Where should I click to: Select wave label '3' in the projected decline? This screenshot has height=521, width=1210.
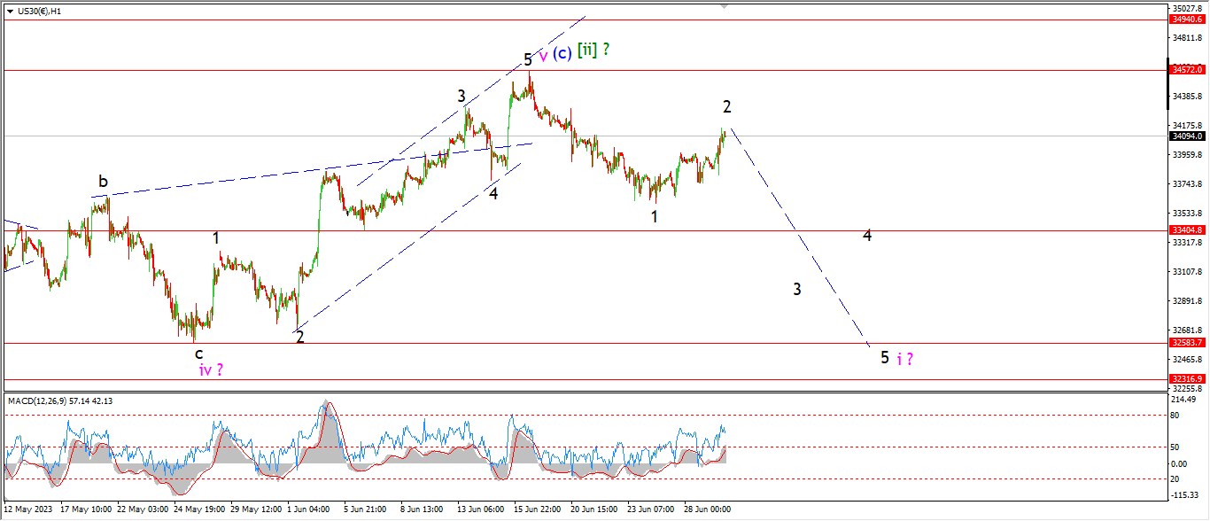pyautogui.click(x=797, y=289)
